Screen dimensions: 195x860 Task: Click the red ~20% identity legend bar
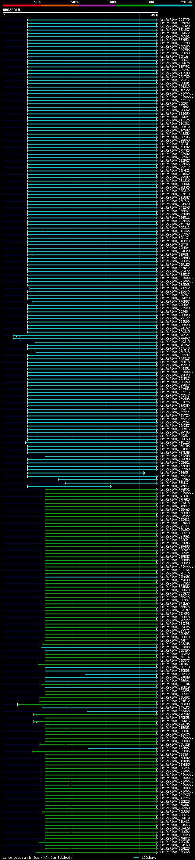pyautogui.click(x=22, y=5)
